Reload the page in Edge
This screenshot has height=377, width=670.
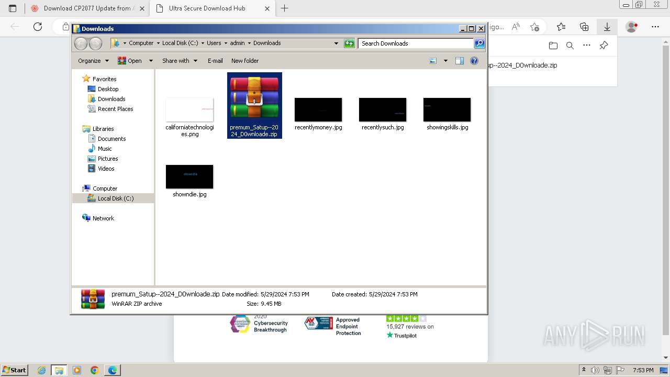point(37,27)
